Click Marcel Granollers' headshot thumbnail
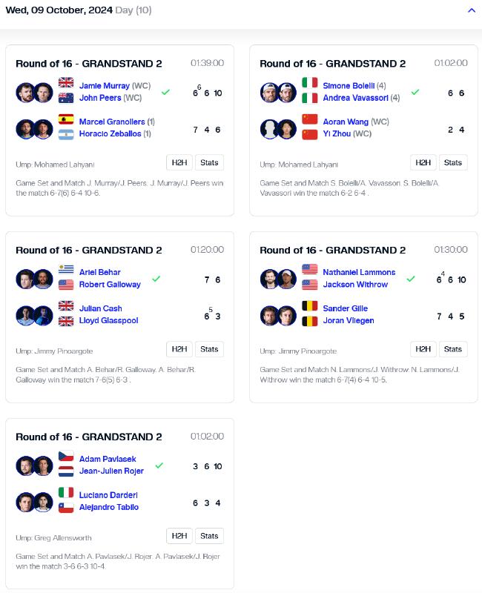482x593 pixels. point(26,129)
